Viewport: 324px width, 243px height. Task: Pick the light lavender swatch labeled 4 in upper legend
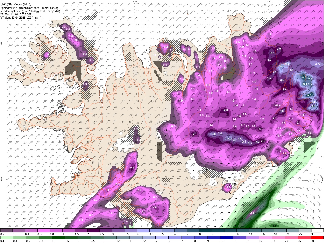(x=143, y=231)
